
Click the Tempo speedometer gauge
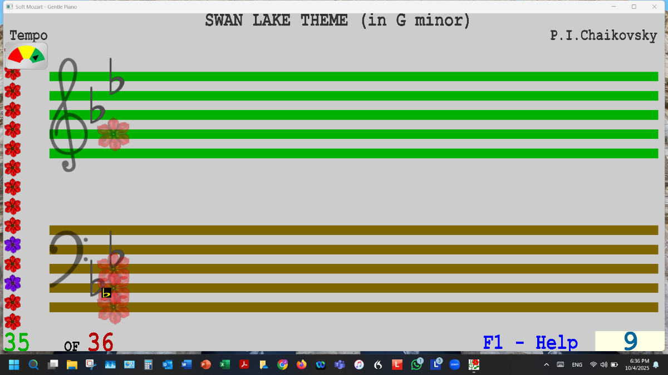click(x=26, y=56)
